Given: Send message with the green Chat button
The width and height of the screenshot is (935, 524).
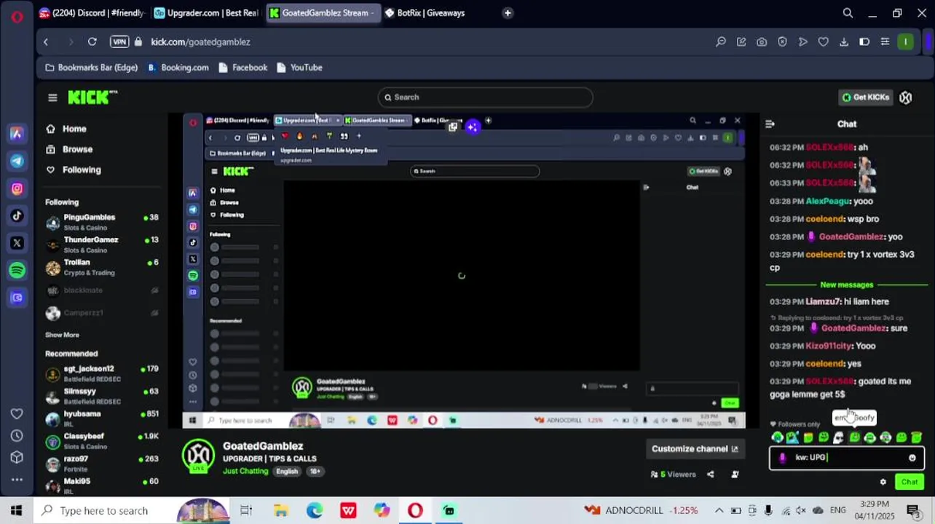Looking at the screenshot, I should click(x=910, y=482).
